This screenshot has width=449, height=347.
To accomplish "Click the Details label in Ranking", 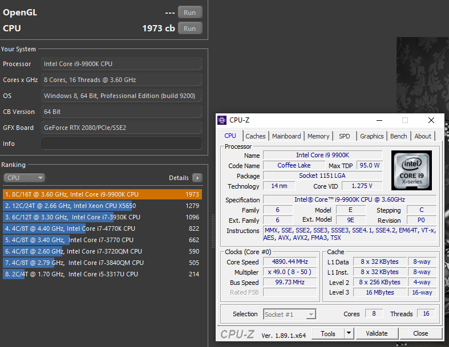I will click(179, 178).
